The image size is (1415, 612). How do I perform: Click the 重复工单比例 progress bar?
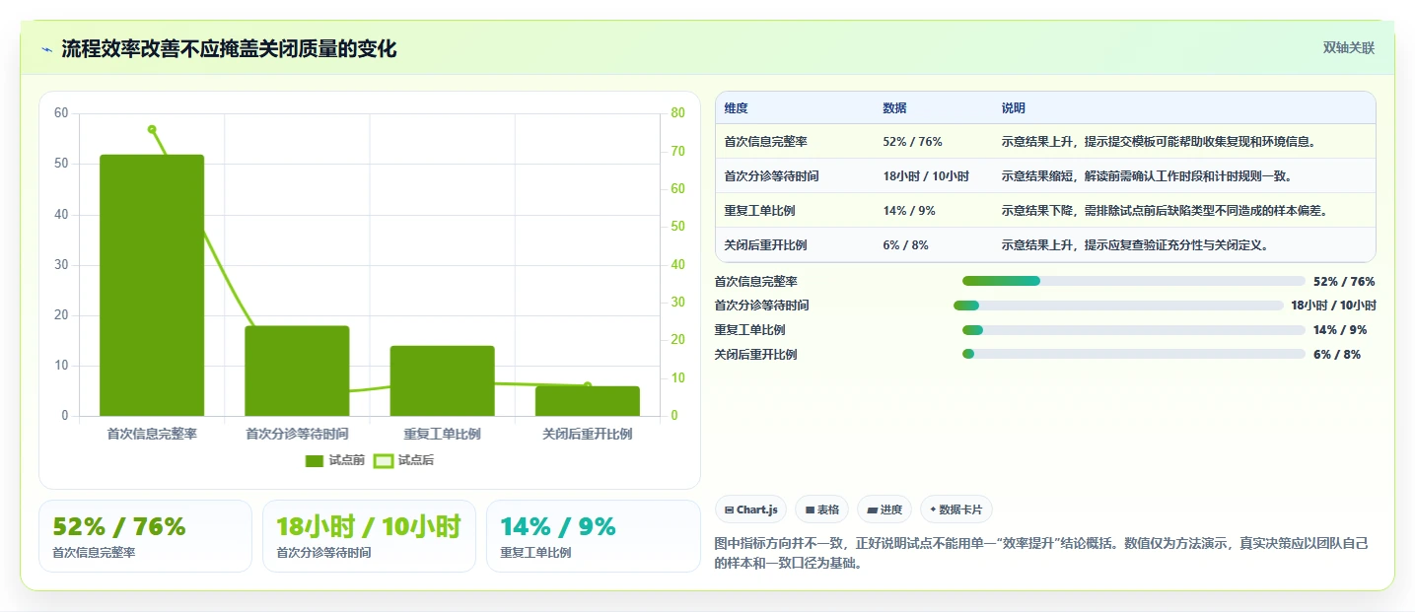(x=1133, y=330)
